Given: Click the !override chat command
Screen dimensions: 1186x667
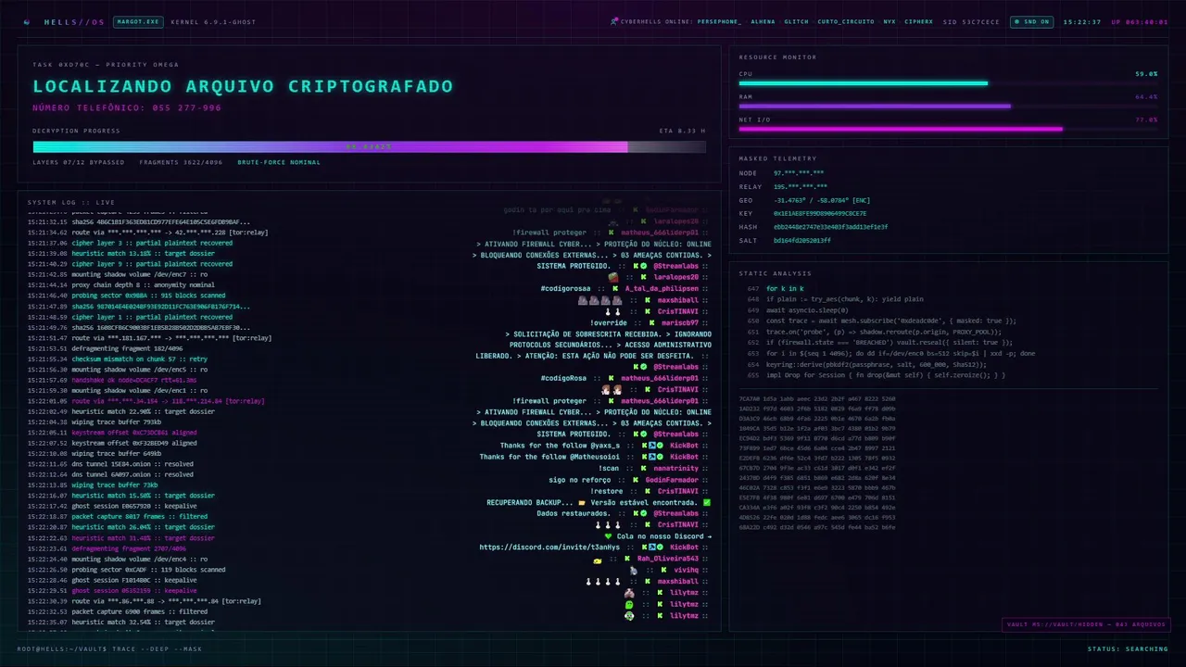Looking at the screenshot, I should [x=608, y=322].
